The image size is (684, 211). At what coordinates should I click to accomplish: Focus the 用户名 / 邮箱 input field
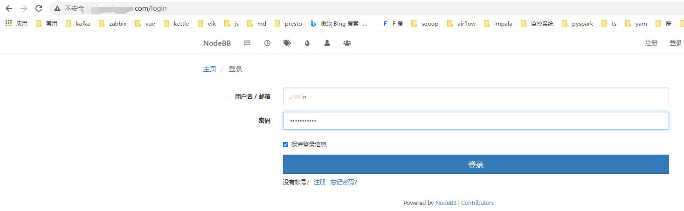point(476,96)
